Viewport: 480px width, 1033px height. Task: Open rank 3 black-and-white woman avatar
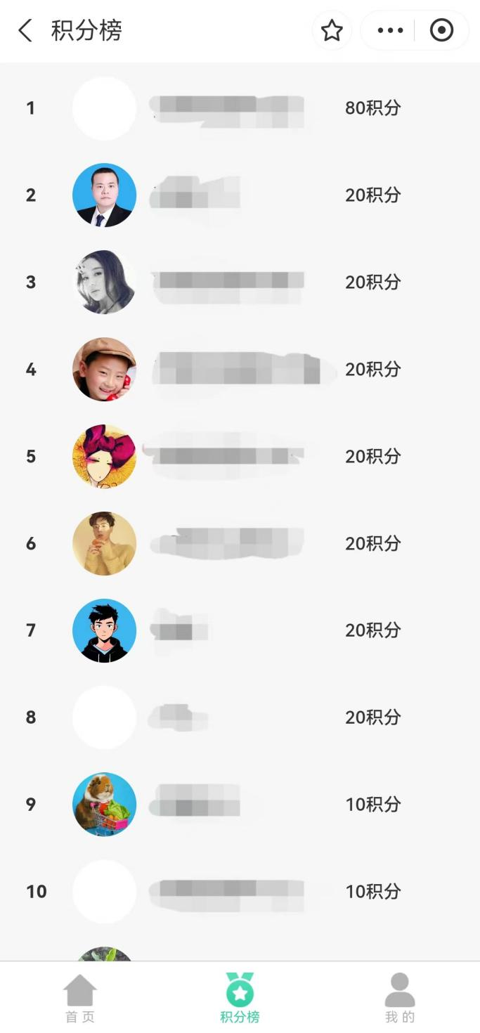point(104,282)
